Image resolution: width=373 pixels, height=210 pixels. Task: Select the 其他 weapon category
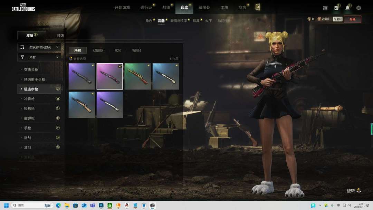[39, 147]
